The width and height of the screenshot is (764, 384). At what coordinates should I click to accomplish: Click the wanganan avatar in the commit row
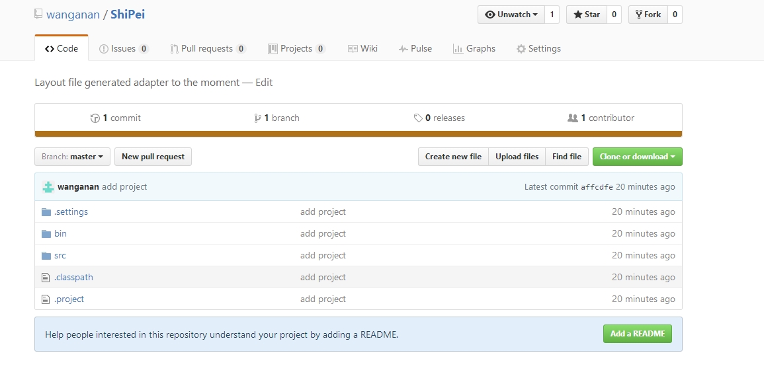(x=48, y=187)
